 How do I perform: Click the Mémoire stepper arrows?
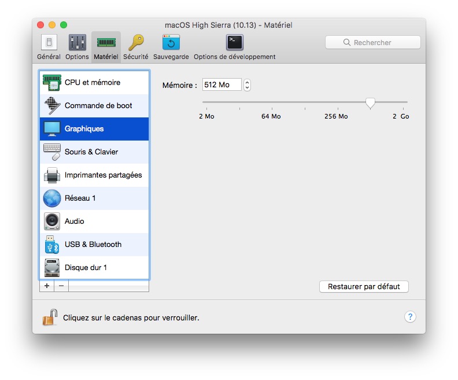click(247, 85)
